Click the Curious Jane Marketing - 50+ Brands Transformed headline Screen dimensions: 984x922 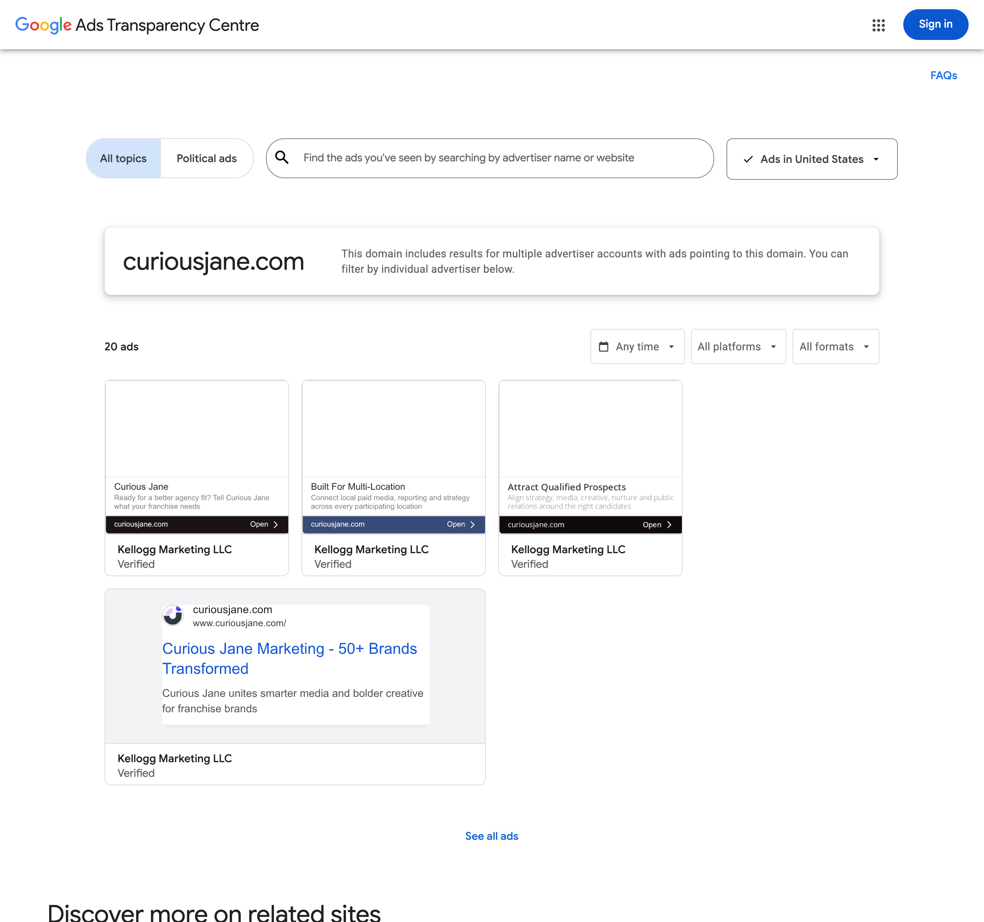[289, 658]
